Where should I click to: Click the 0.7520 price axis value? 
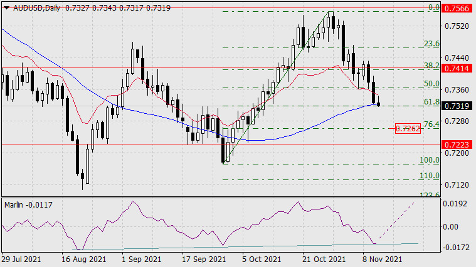pyautogui.click(x=457, y=26)
